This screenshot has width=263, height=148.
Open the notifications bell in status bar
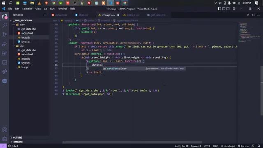pyautogui.click(x=258, y=146)
